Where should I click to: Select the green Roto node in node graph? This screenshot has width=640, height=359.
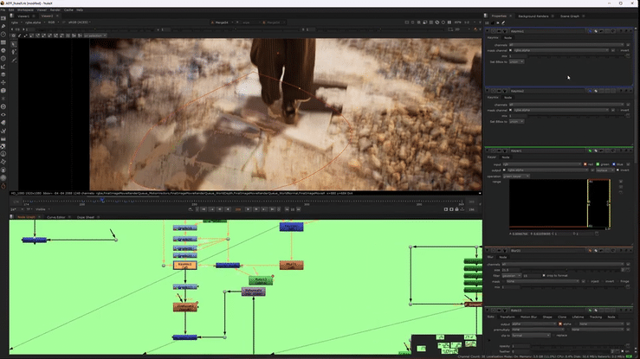[261, 280]
